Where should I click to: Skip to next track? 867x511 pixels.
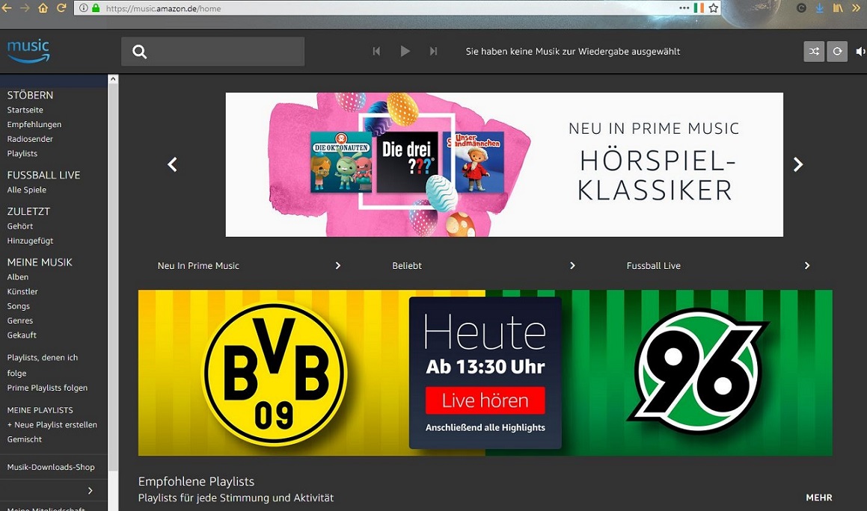point(434,52)
